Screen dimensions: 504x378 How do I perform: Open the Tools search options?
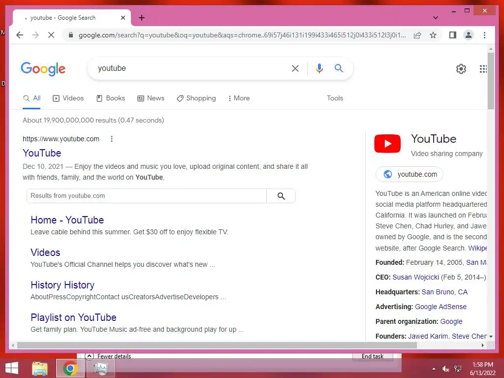pos(335,98)
